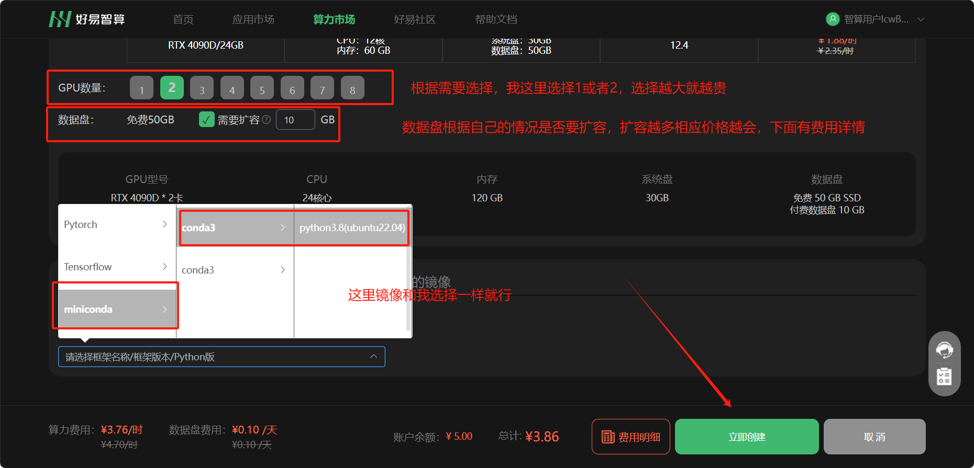Click the 24核心 CPU value

(317, 198)
